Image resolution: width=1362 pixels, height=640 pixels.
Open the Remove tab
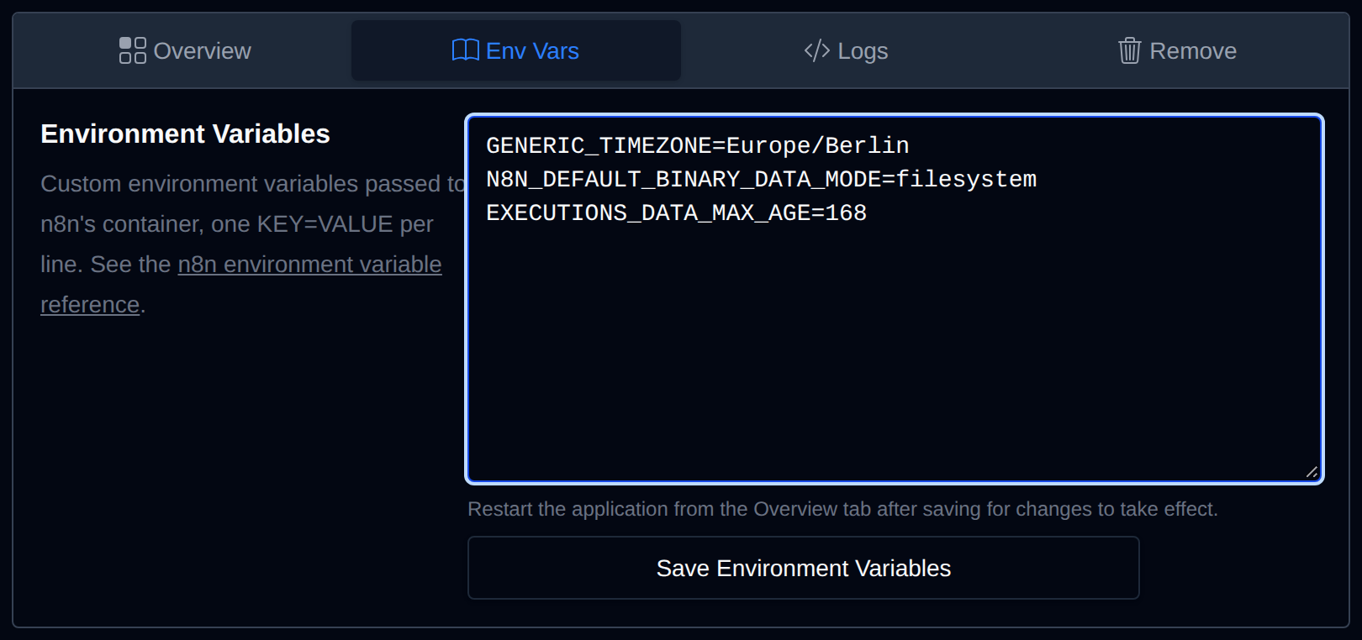pos(1176,50)
